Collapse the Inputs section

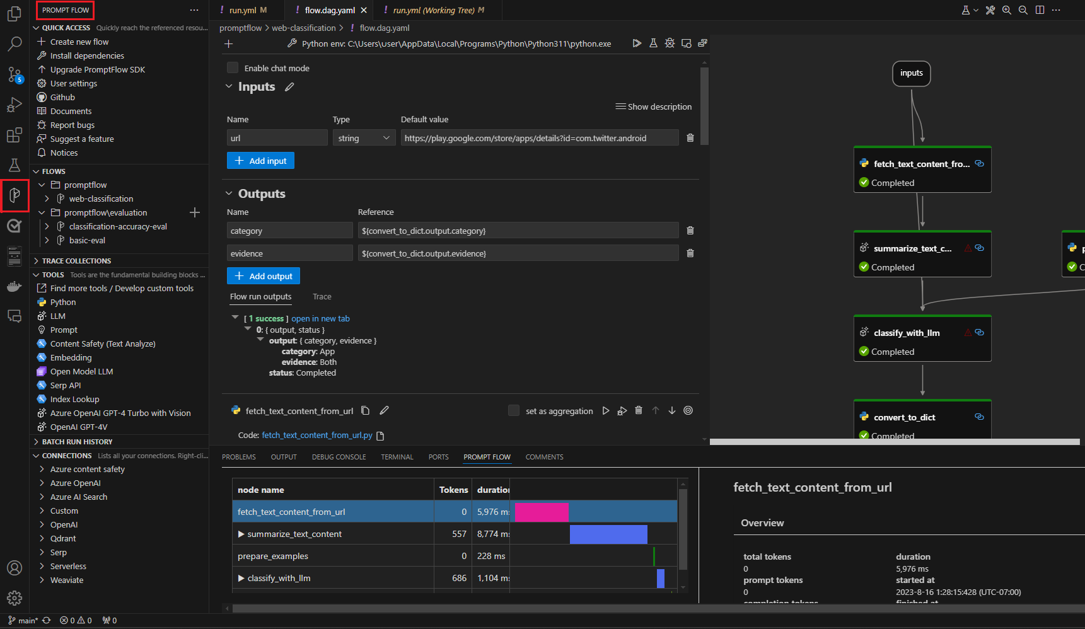click(x=229, y=86)
